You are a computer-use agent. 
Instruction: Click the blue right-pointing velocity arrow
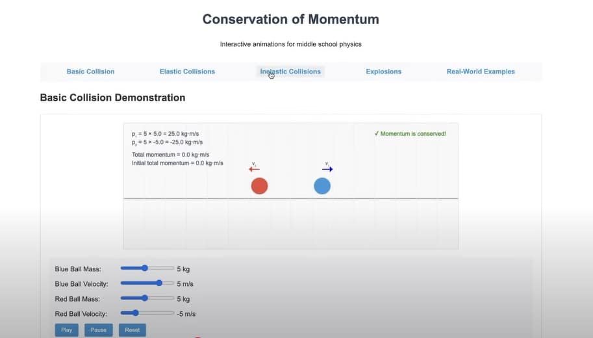pyautogui.click(x=327, y=169)
